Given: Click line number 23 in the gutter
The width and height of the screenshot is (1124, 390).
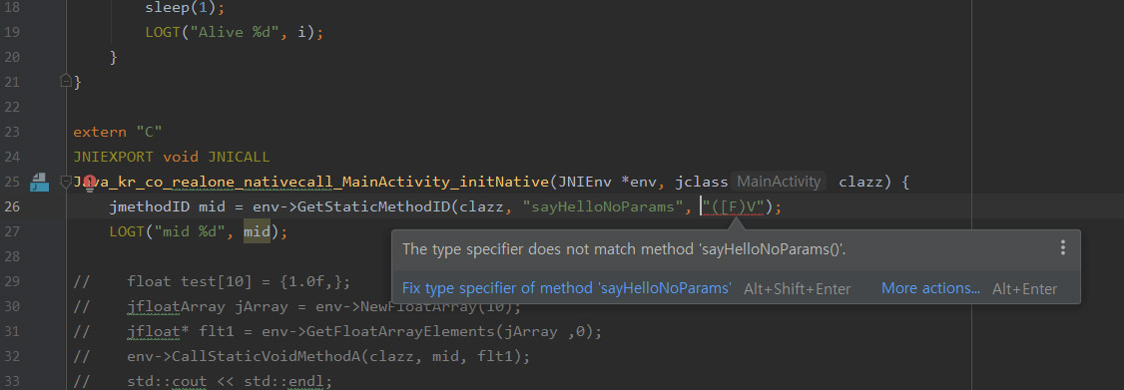Looking at the screenshot, I should pyautogui.click(x=11, y=132).
